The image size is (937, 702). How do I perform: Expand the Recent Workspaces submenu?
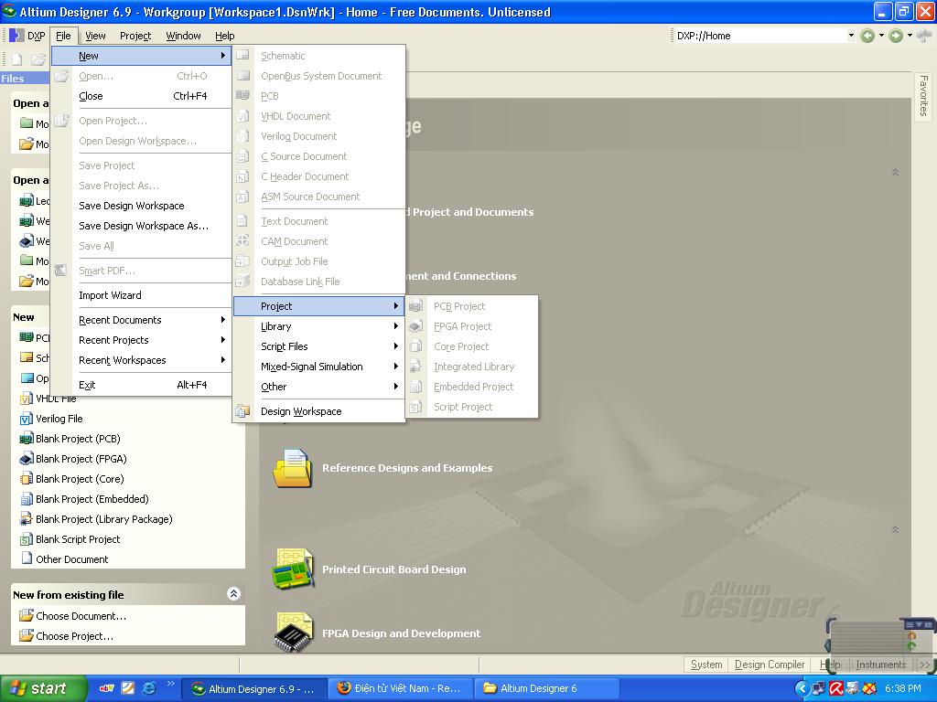pos(142,360)
